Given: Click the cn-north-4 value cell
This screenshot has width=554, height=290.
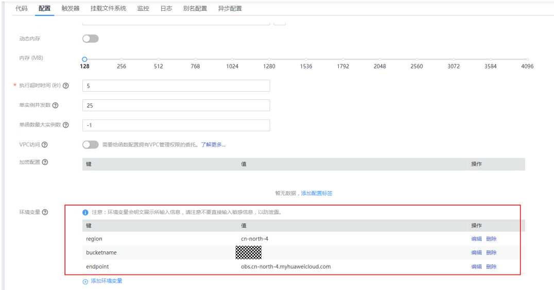Looking at the screenshot, I should [x=254, y=238].
